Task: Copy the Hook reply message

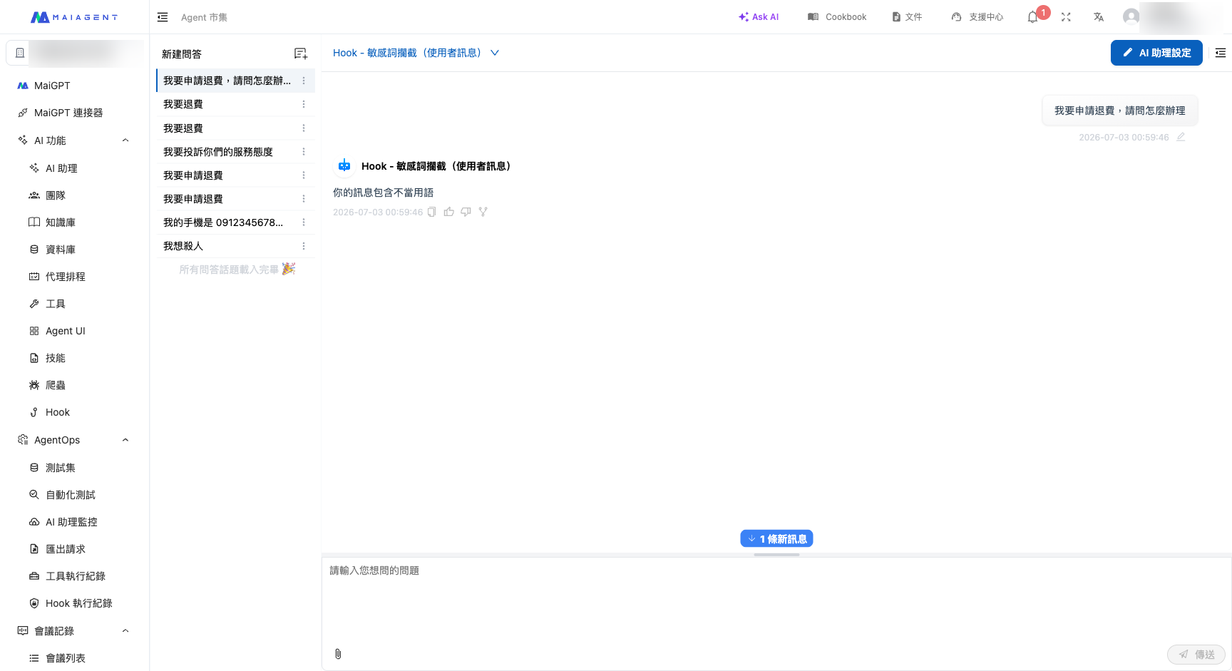Action: [431, 212]
